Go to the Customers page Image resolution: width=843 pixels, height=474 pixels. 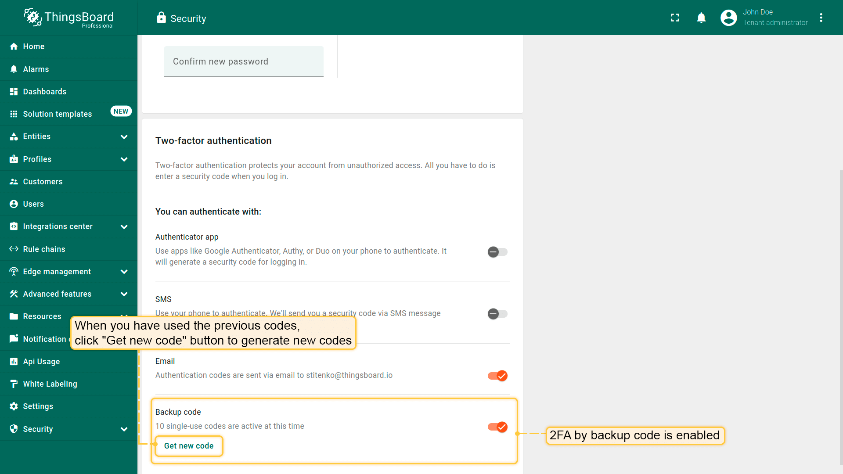(x=43, y=182)
